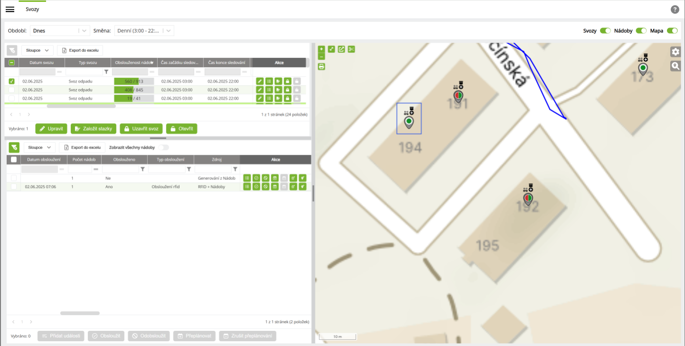Toggle the Svozy switch off

pyautogui.click(x=605, y=31)
